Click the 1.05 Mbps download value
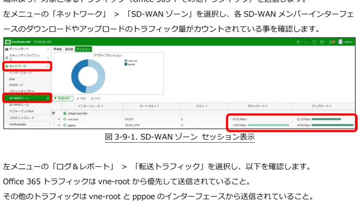The height and width of the screenshot is (204, 360). (240, 125)
